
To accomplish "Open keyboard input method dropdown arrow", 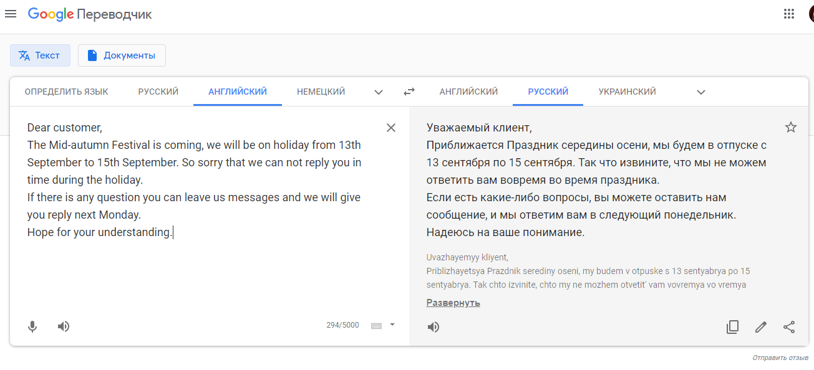I will (392, 325).
